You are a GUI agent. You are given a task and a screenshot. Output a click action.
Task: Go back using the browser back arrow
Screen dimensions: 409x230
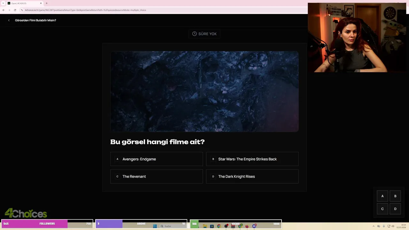4,10
